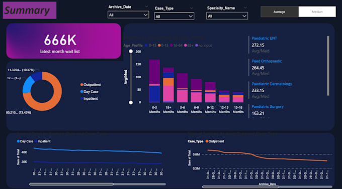Click the no input Age_Profile legend entry
Screen dimensions: 342x189
click(x=204, y=46)
